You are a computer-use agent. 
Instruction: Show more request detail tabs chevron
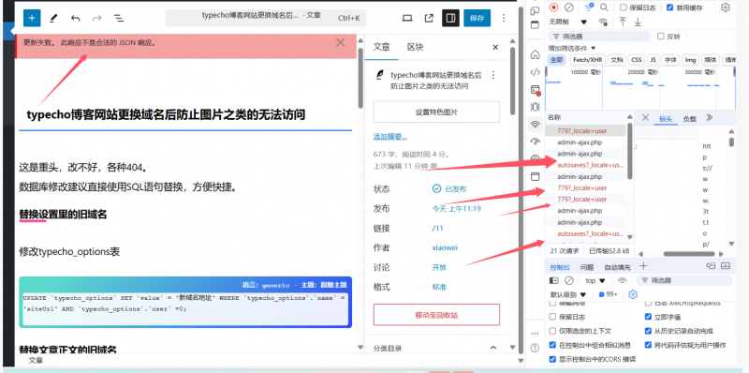click(x=709, y=118)
